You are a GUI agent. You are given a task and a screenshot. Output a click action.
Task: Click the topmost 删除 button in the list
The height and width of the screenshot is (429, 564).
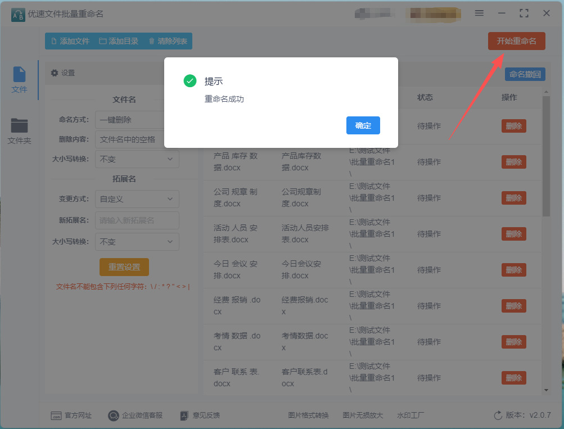coord(513,126)
